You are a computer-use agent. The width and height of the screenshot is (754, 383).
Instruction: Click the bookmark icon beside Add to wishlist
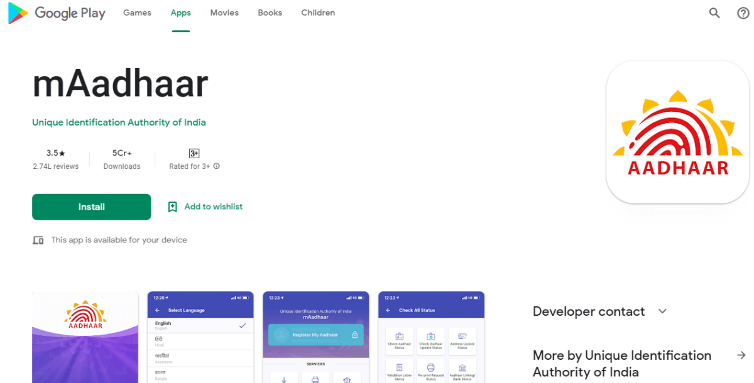(173, 207)
